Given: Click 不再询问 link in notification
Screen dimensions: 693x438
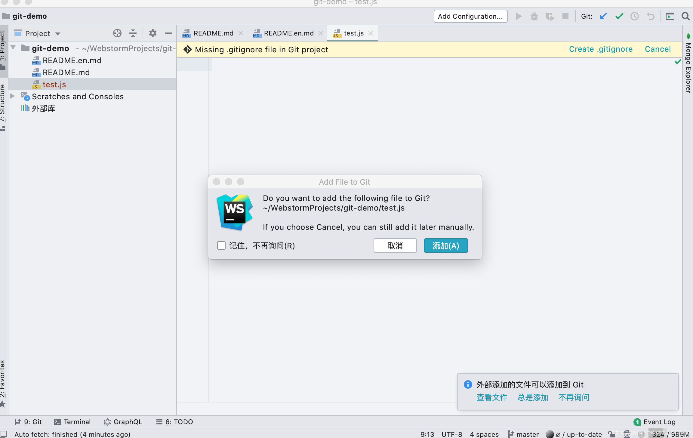Looking at the screenshot, I should (574, 397).
